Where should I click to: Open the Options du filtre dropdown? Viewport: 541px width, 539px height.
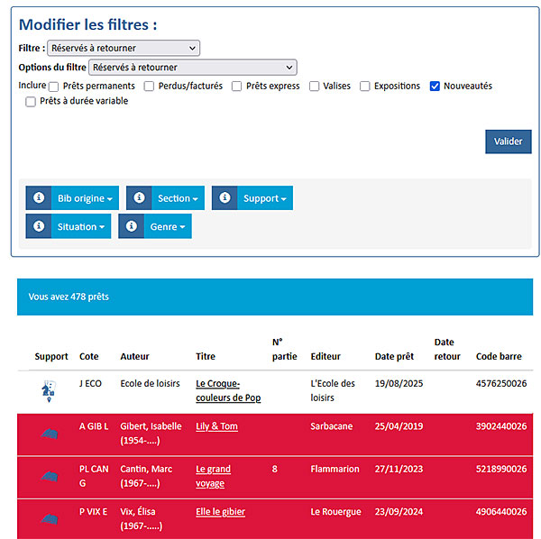point(192,68)
